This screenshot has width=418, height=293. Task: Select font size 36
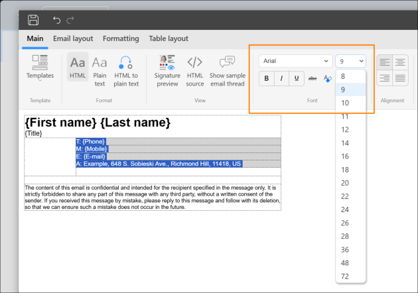[350, 250]
